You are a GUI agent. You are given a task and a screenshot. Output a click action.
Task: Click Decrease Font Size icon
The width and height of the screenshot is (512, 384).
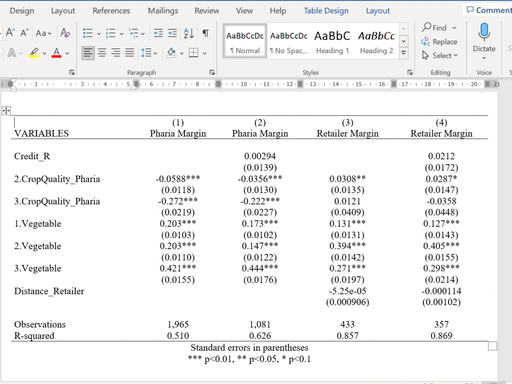point(25,33)
